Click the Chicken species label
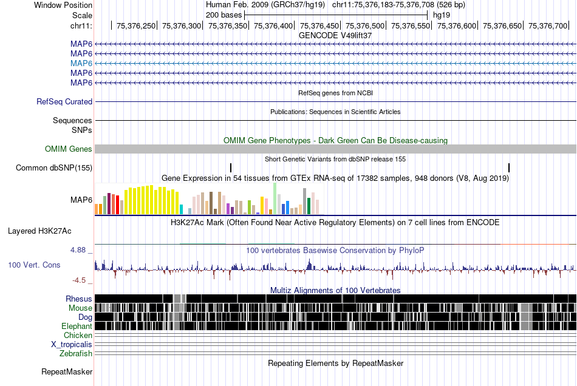This screenshot has height=386, width=577. coord(78,335)
